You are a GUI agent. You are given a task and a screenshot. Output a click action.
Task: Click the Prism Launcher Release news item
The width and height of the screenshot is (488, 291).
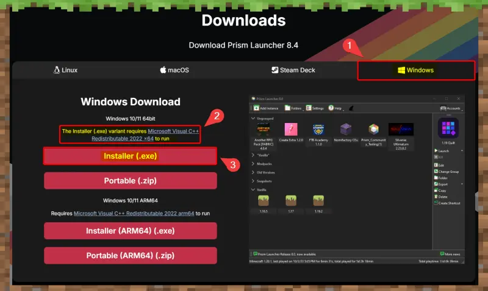284,254
